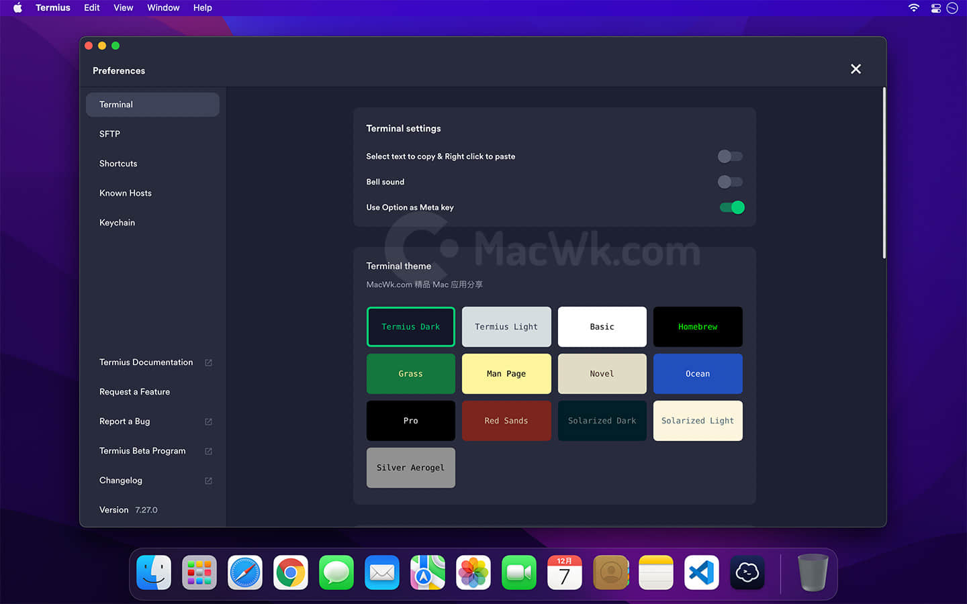The height and width of the screenshot is (604, 967).
Task: Open Termius Documentation link
Action: 146,362
